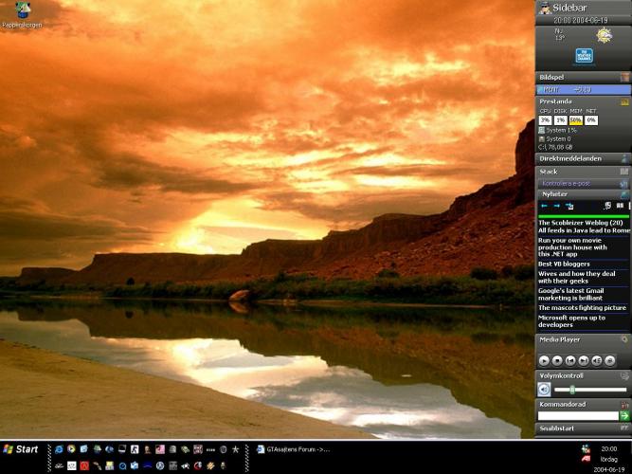Click the Bildspel panel picture icon
The height and width of the screenshot is (474, 632).
(x=624, y=77)
